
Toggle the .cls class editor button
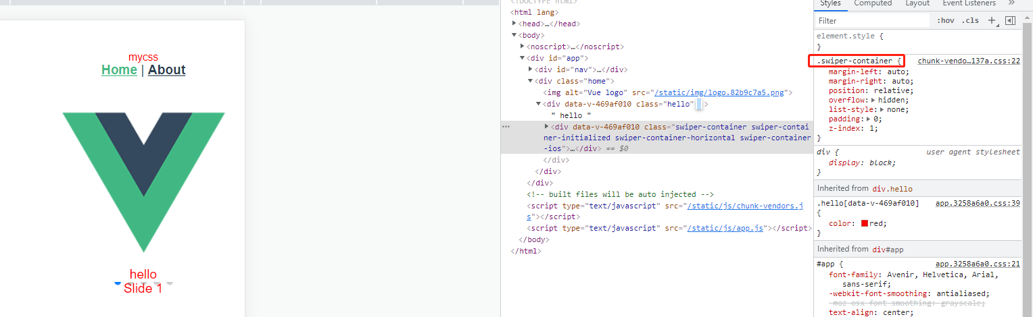(x=970, y=21)
